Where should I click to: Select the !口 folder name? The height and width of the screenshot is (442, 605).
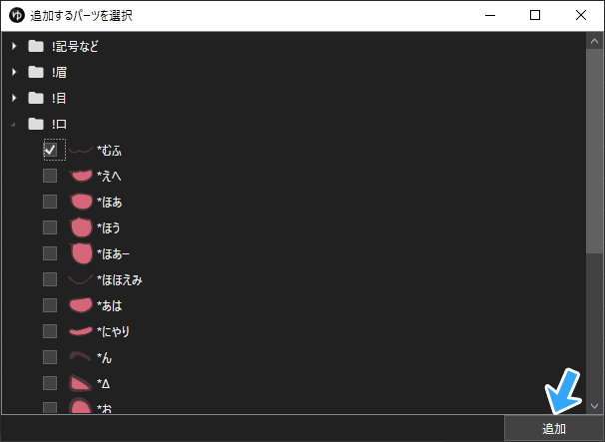[59, 124]
